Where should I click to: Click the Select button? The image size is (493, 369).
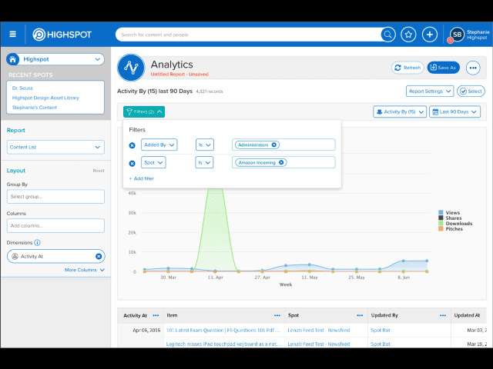471,91
